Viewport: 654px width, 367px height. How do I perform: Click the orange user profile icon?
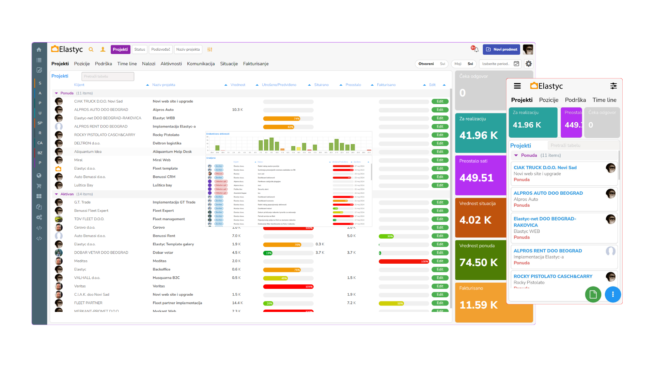(103, 50)
